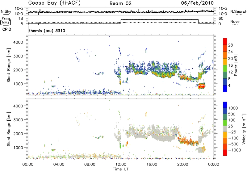
Task: Click the 08:00 time tick label
Action: 90,165
